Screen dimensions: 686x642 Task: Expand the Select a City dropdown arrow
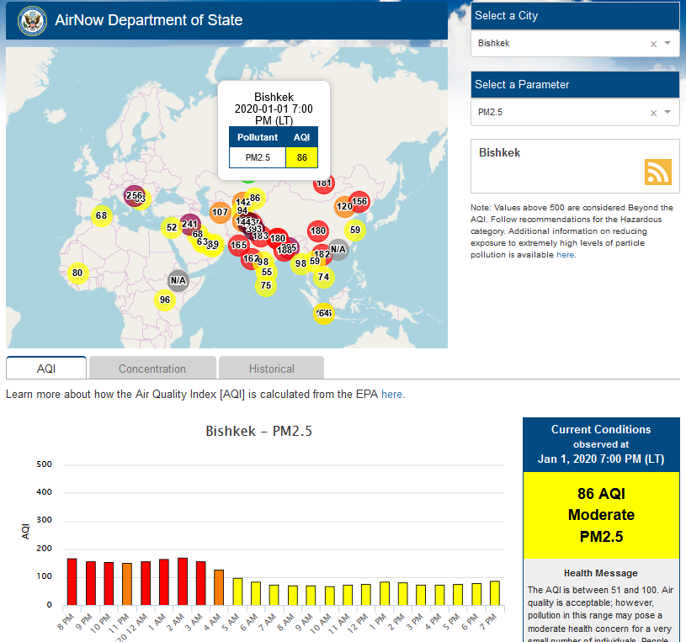pos(667,43)
